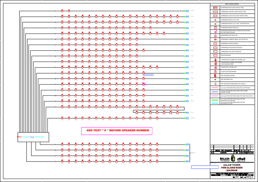Click the Addressable Dual Monitor Module symbol

[x=215, y=52]
